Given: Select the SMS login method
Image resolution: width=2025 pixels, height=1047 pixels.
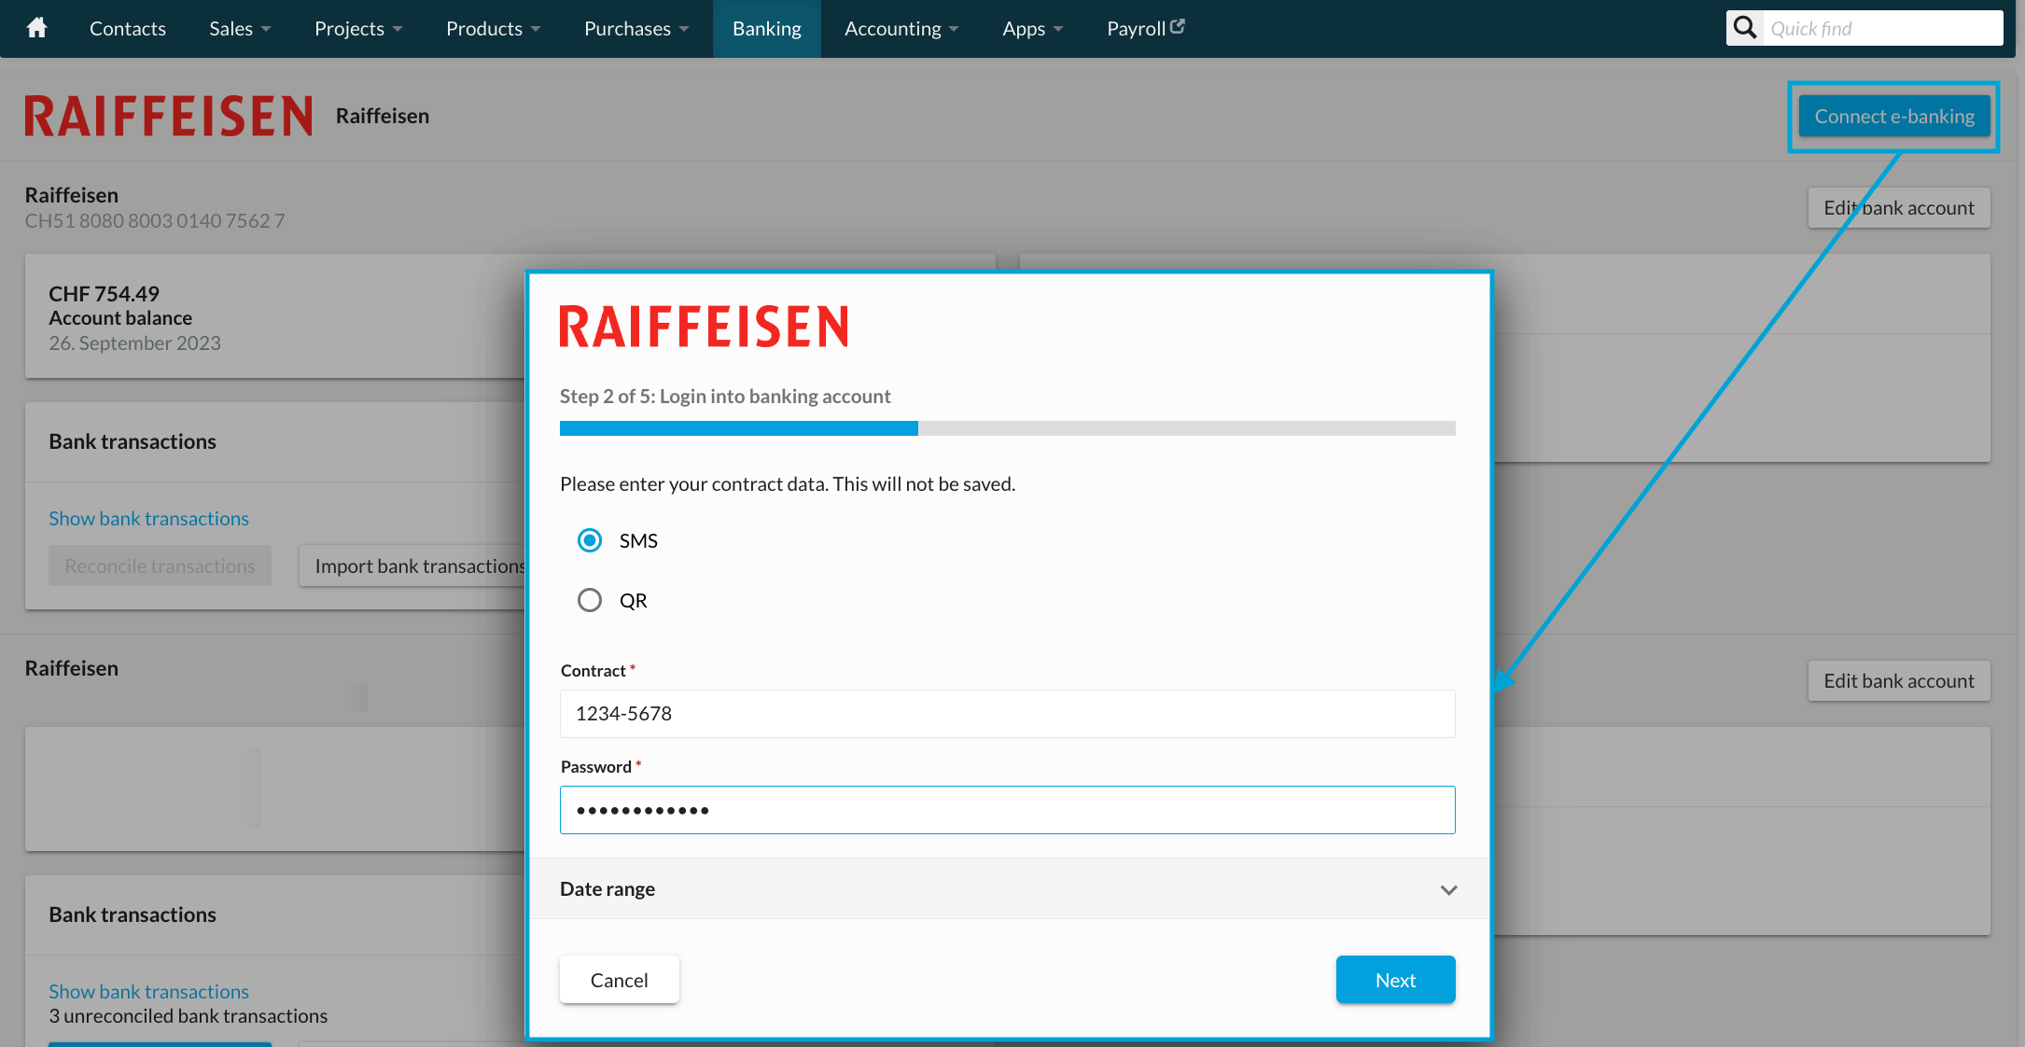Looking at the screenshot, I should [590, 540].
